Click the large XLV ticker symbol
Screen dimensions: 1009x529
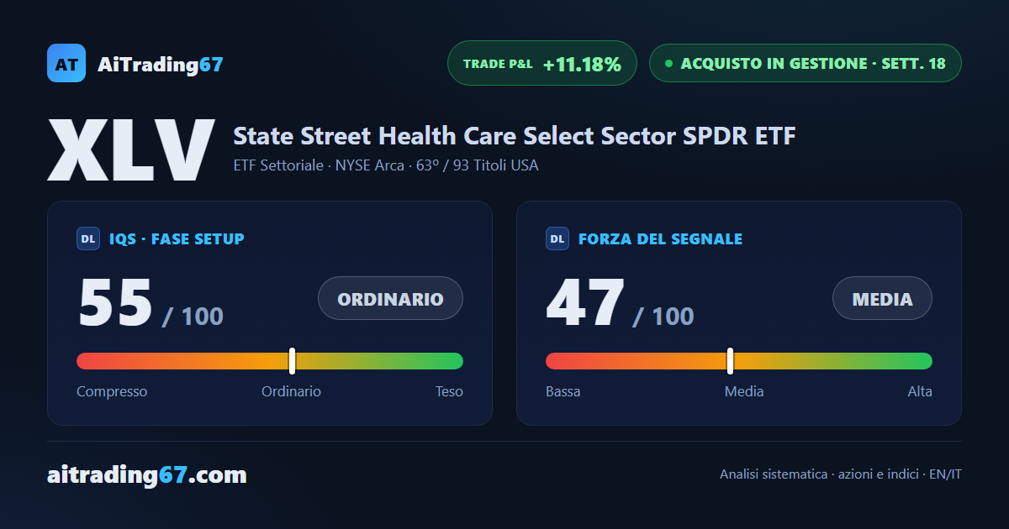(x=130, y=151)
